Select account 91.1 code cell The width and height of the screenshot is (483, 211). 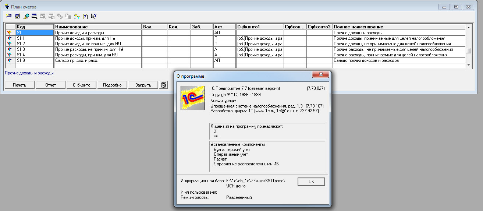[x=35, y=38]
